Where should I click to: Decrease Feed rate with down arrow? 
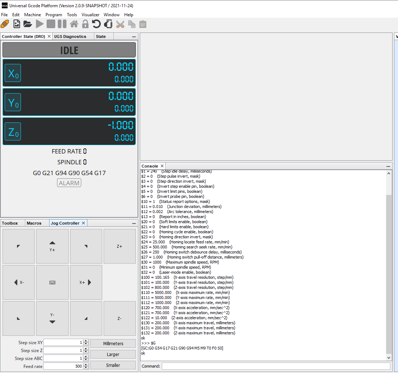tap(86, 368)
